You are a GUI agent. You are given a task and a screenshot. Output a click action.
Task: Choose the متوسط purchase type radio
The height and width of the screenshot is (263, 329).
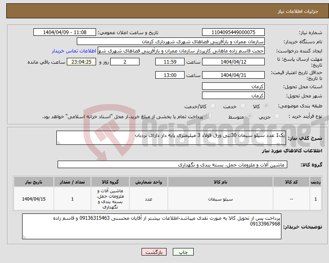pyautogui.click(x=250, y=116)
